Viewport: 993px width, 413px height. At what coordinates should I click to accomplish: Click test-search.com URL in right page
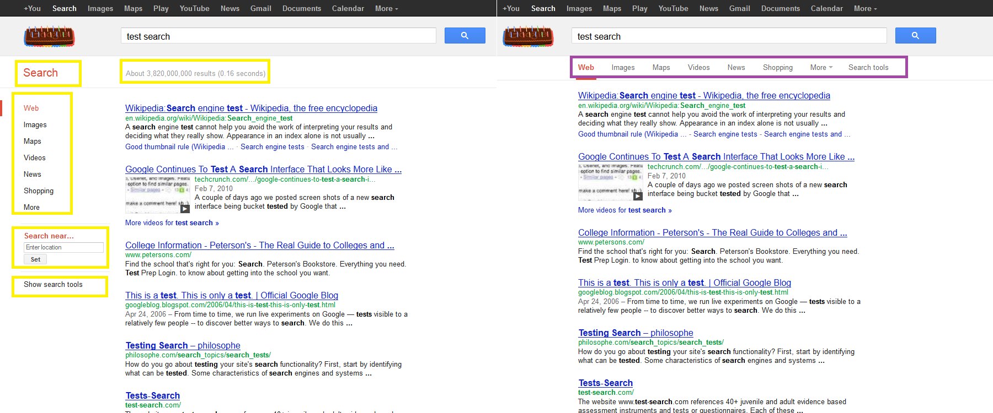click(606, 392)
